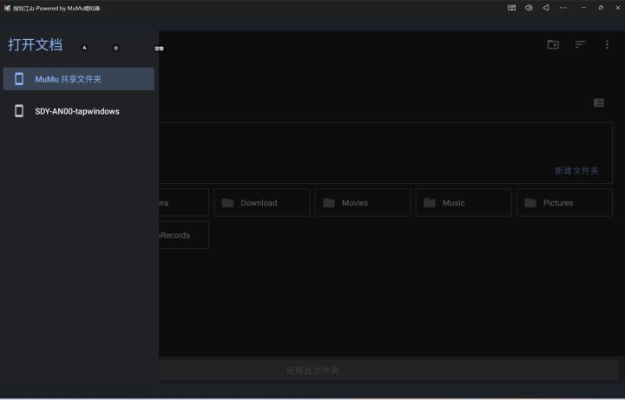Select SDY-AN00-tapwindows storage in the sidebar

click(78, 111)
